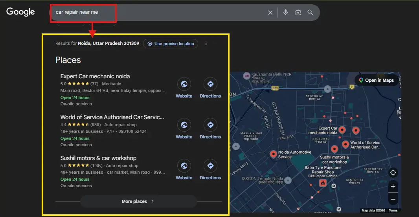Select World of Service map pin

(345, 145)
